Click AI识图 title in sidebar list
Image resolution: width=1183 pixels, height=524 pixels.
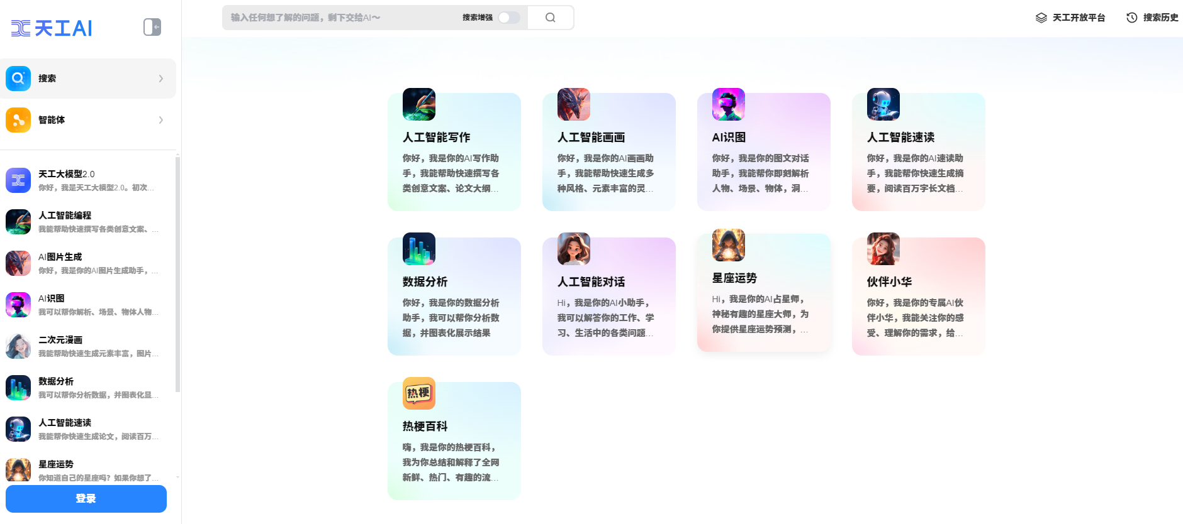tap(52, 298)
